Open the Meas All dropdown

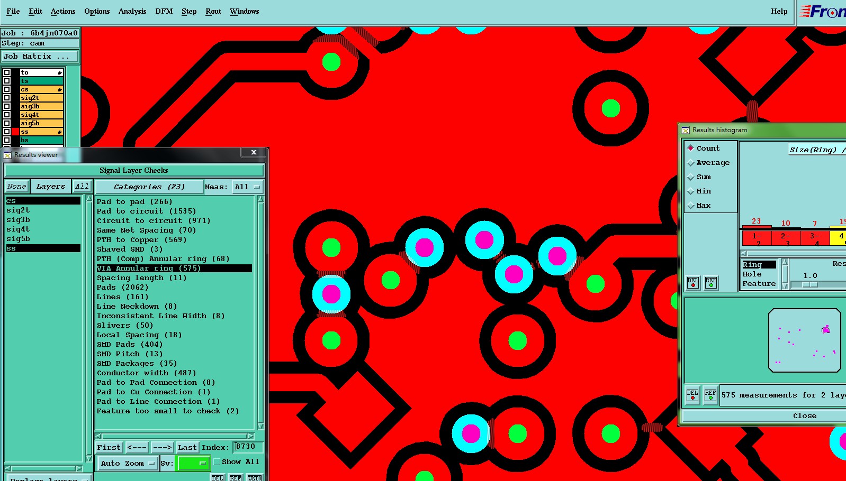pos(247,187)
